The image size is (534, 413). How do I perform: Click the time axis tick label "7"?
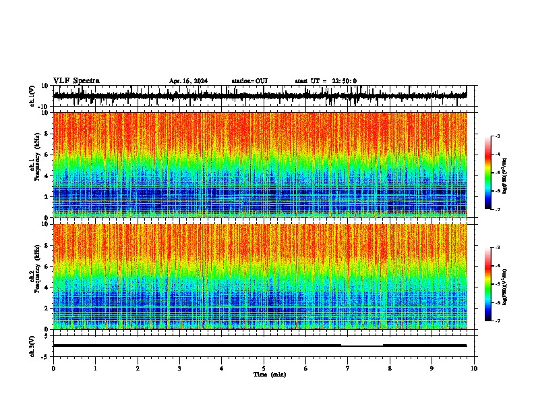[348, 368]
